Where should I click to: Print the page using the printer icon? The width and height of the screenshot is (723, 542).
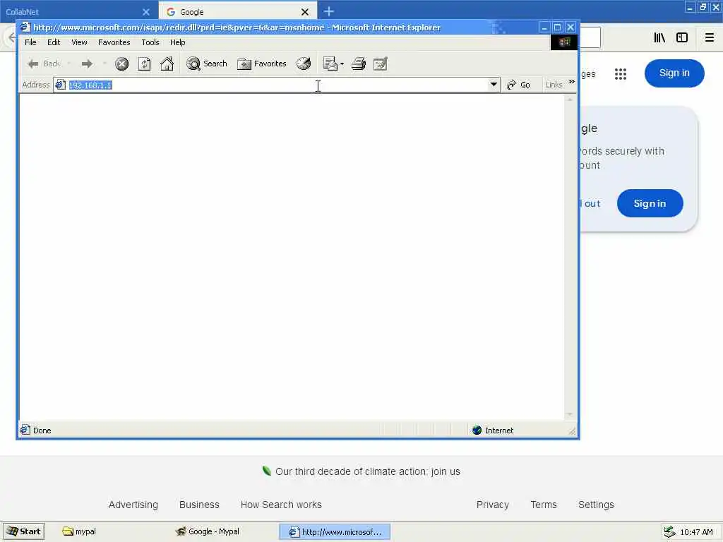tap(358, 64)
